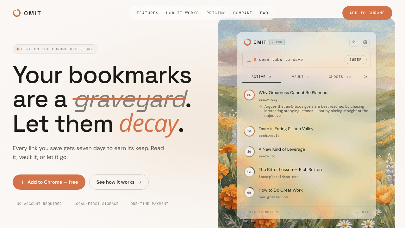Click Live on the Chrome Web Store badge
The width and height of the screenshot is (405, 228).
[x=55, y=49]
